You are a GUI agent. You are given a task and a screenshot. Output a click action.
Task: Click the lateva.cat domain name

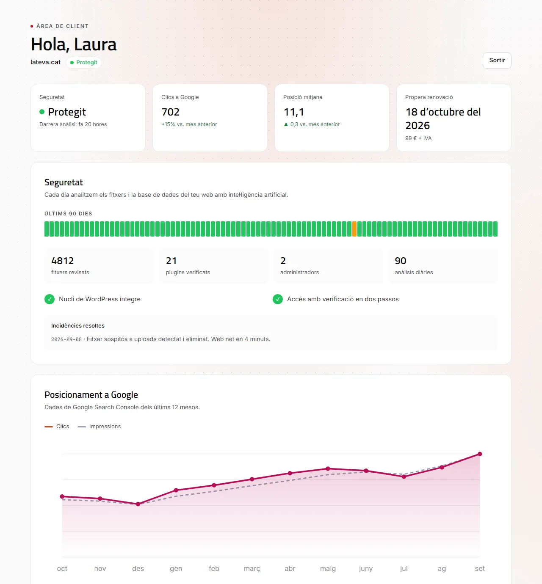coord(45,62)
